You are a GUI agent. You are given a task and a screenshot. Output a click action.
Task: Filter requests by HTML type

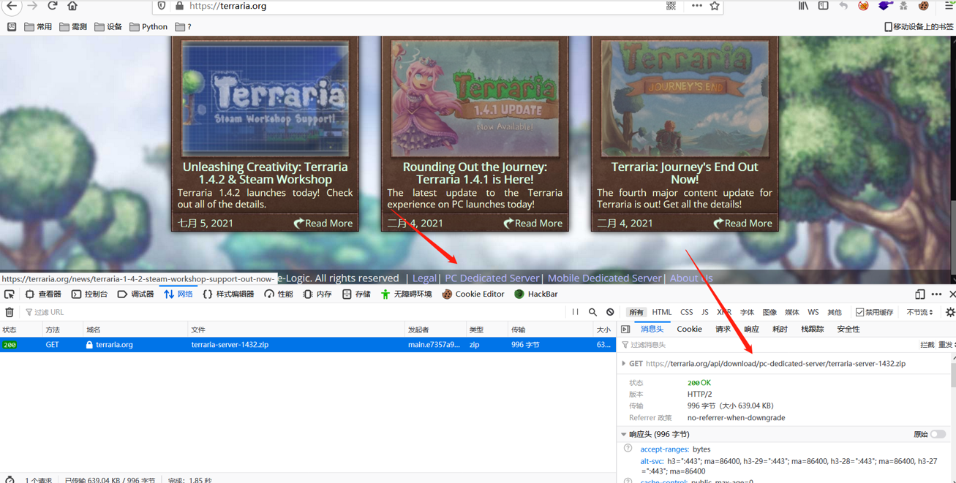pyautogui.click(x=661, y=313)
